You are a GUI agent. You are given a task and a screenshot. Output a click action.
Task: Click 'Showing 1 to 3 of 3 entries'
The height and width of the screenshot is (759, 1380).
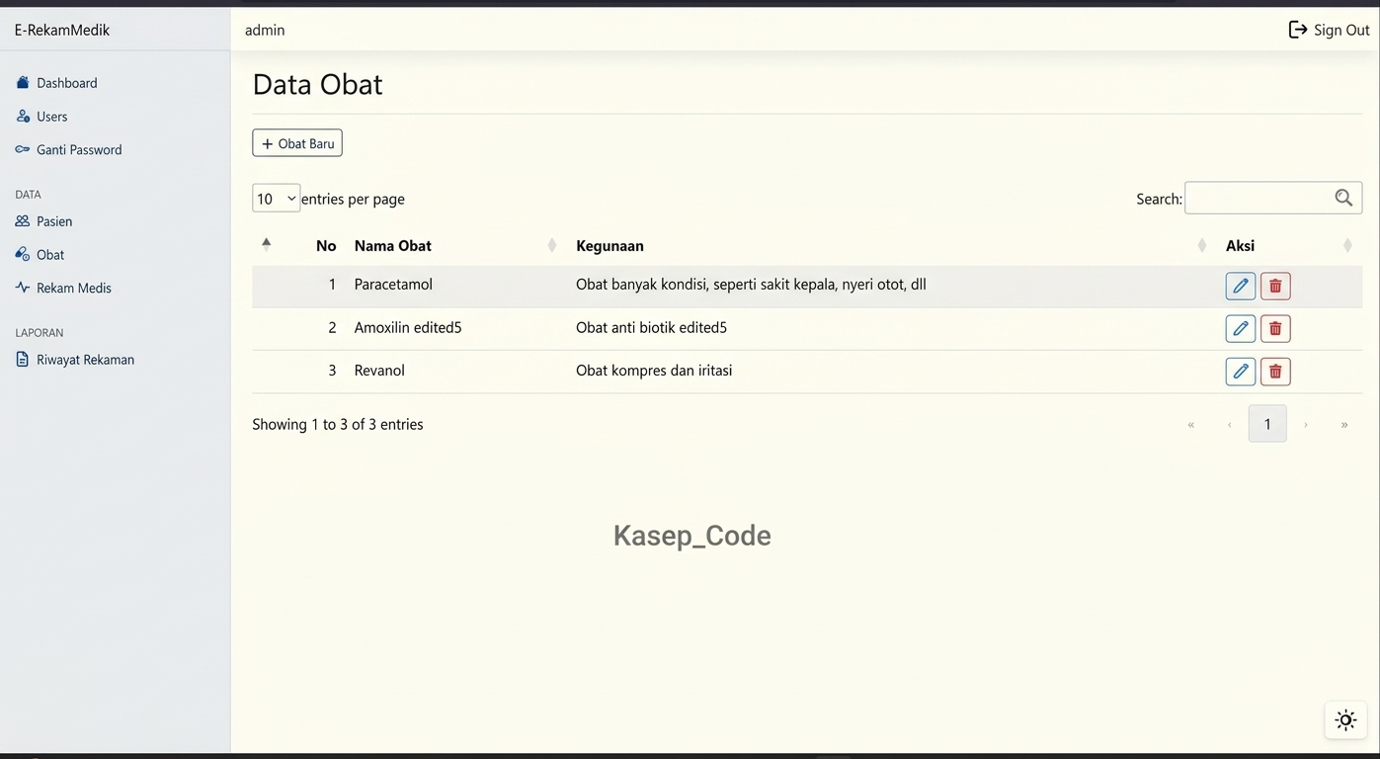tap(338, 424)
